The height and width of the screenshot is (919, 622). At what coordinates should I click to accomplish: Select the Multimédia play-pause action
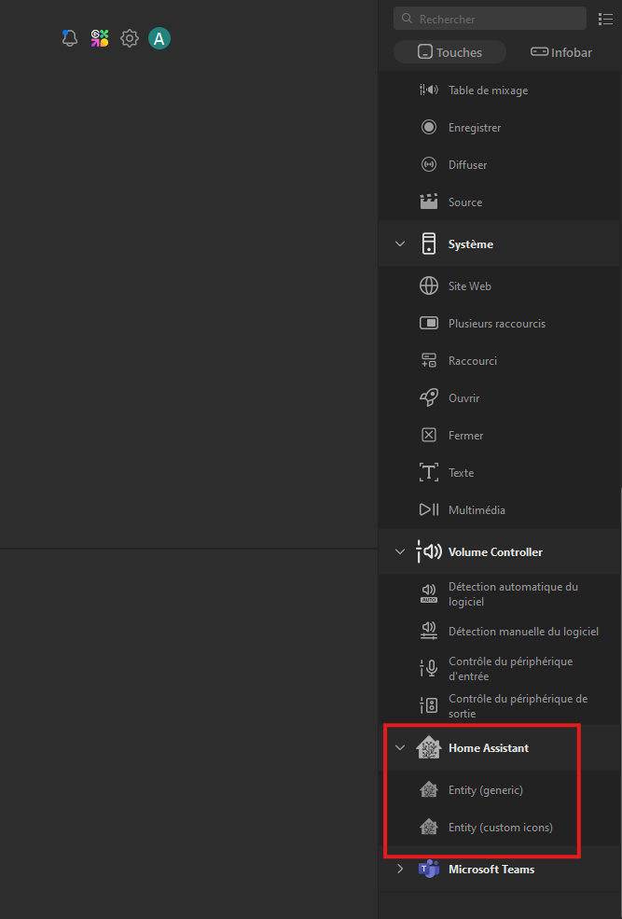[476, 510]
